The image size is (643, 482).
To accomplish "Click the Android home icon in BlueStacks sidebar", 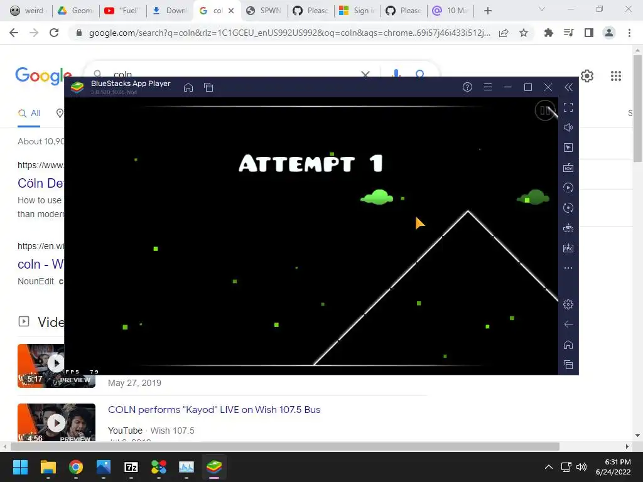I will tap(568, 345).
